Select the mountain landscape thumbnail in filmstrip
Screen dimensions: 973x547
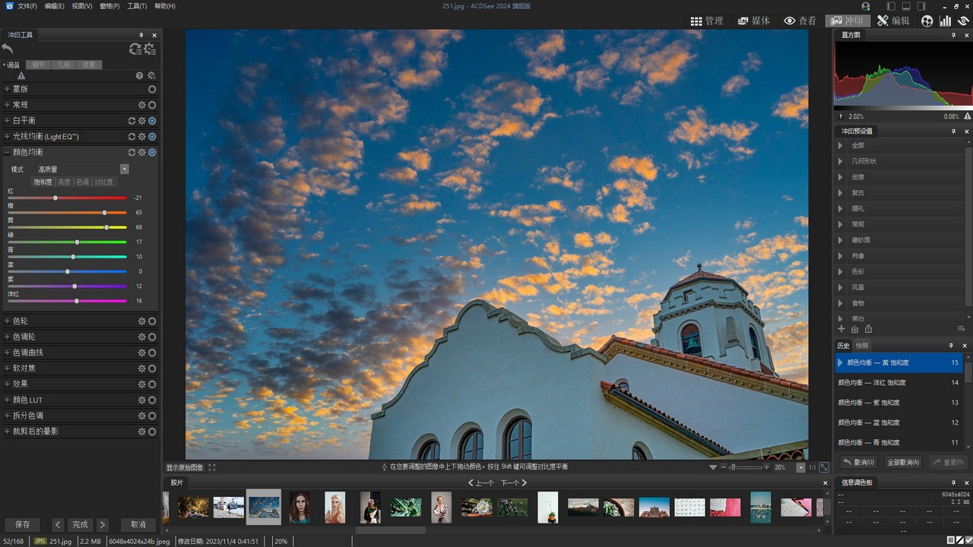583,507
